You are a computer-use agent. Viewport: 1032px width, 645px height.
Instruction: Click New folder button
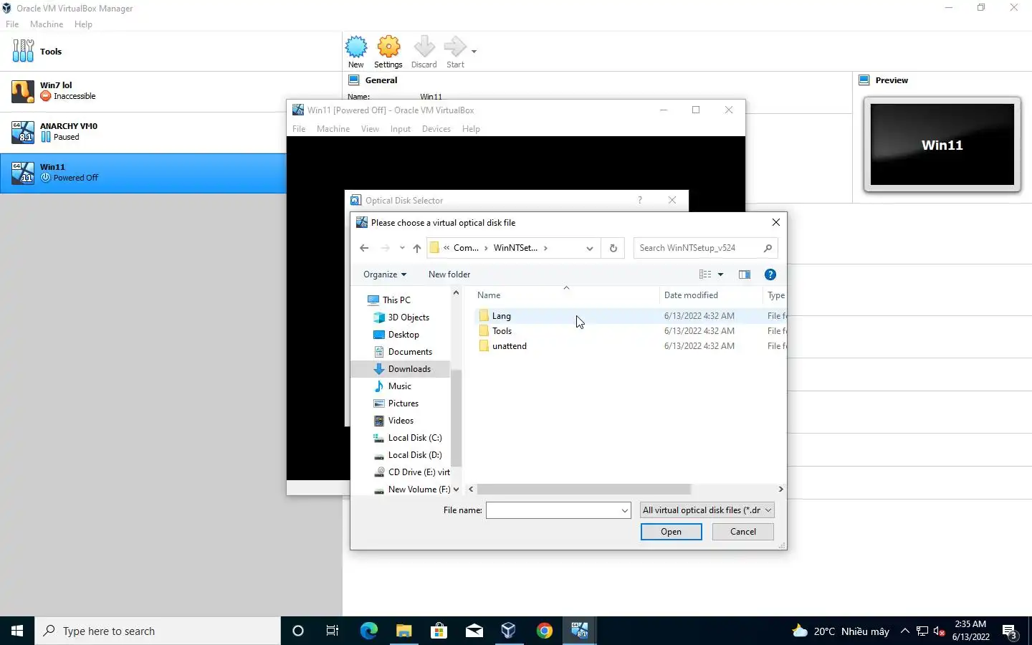(449, 274)
